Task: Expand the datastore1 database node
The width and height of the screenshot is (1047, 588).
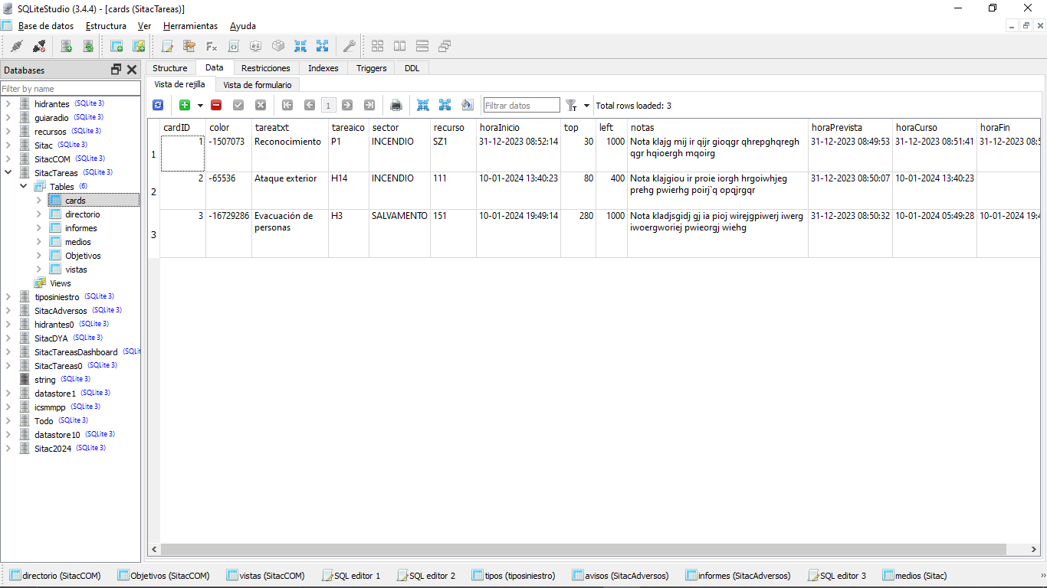Action: point(8,394)
